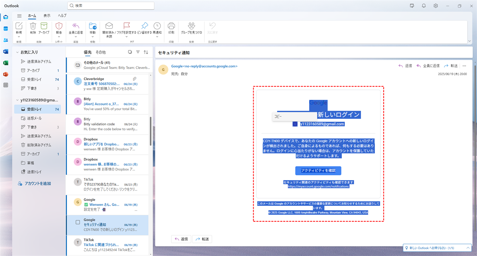Switch to the 表示 ribbon tab
The width and height of the screenshot is (477, 256).
[x=47, y=16]
